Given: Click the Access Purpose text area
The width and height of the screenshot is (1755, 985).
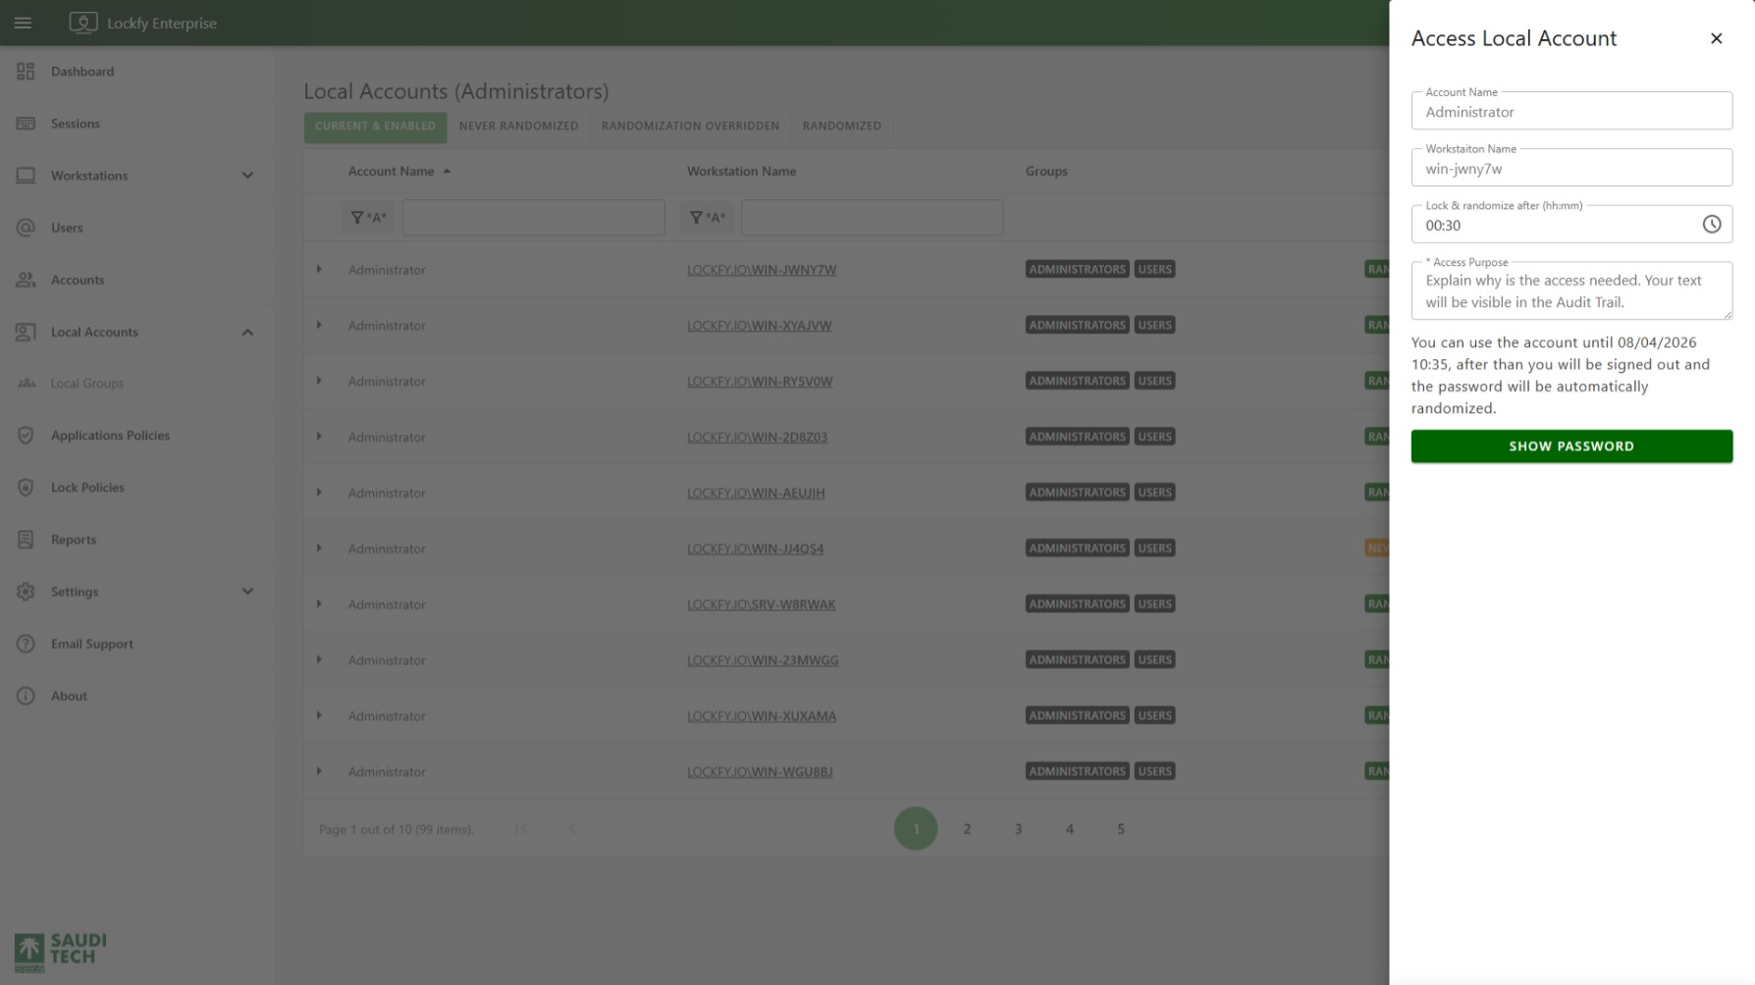Looking at the screenshot, I should [x=1571, y=290].
